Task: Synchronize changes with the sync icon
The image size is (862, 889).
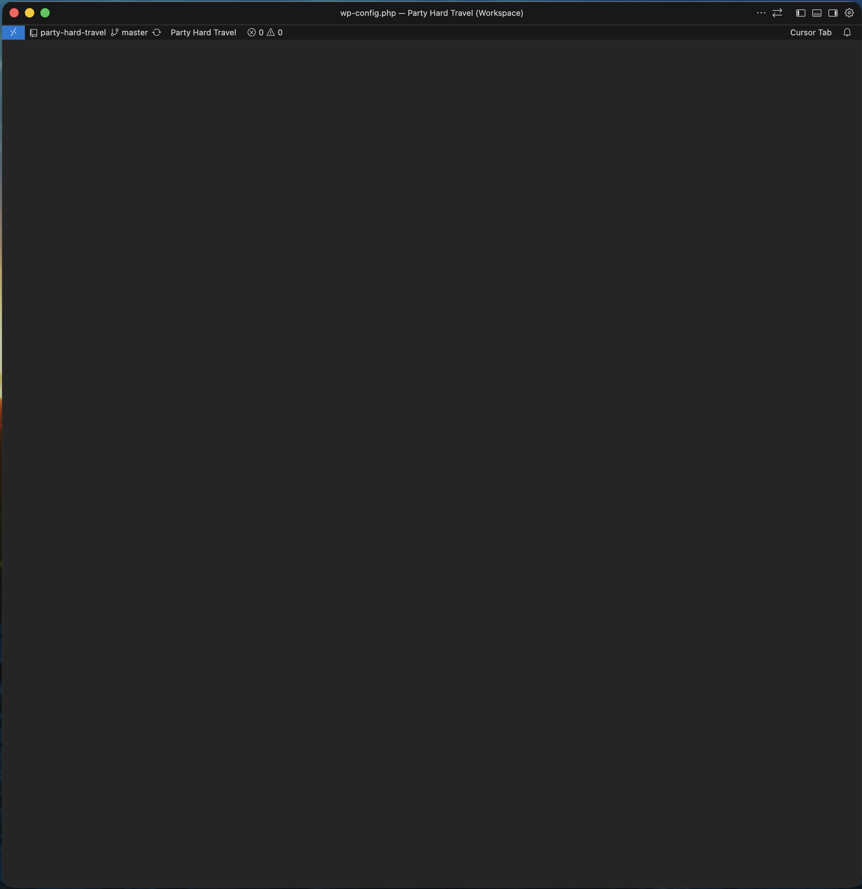Action: point(157,33)
